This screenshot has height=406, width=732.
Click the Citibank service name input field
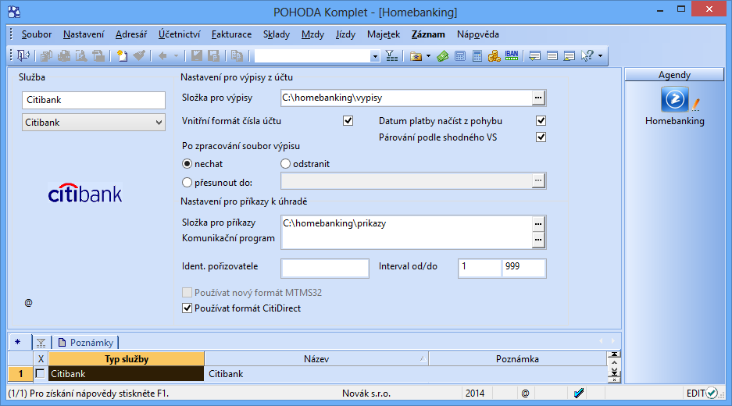[x=94, y=100]
